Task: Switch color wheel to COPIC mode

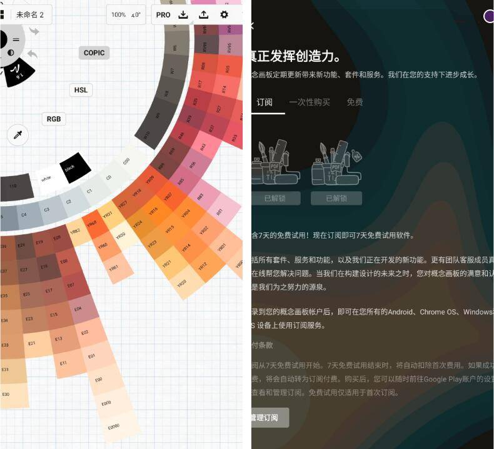Action: 94,53
